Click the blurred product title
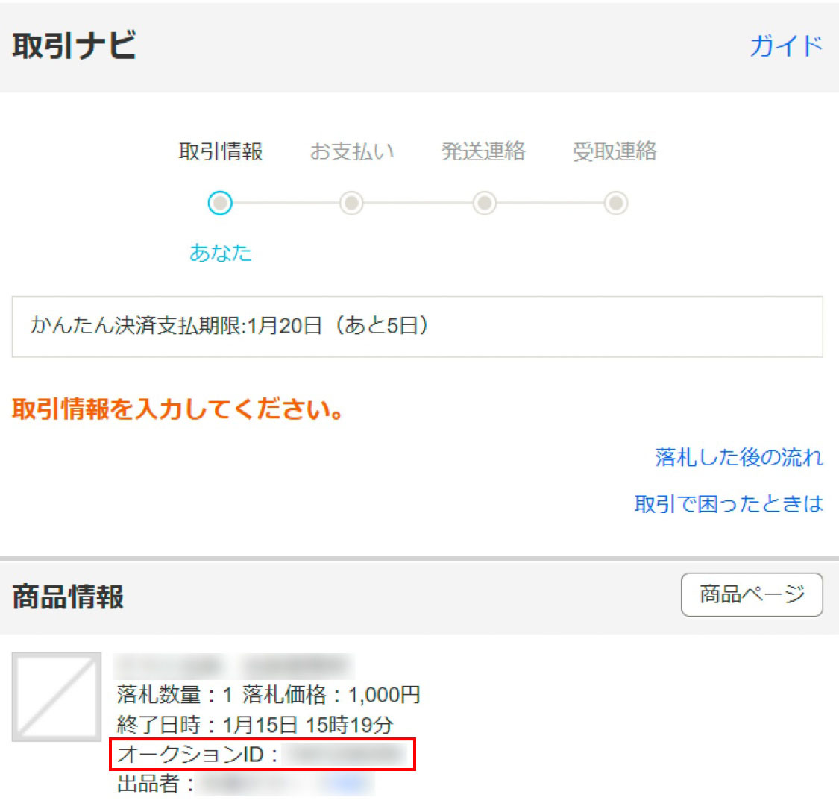The width and height of the screenshot is (839, 812). [234, 666]
